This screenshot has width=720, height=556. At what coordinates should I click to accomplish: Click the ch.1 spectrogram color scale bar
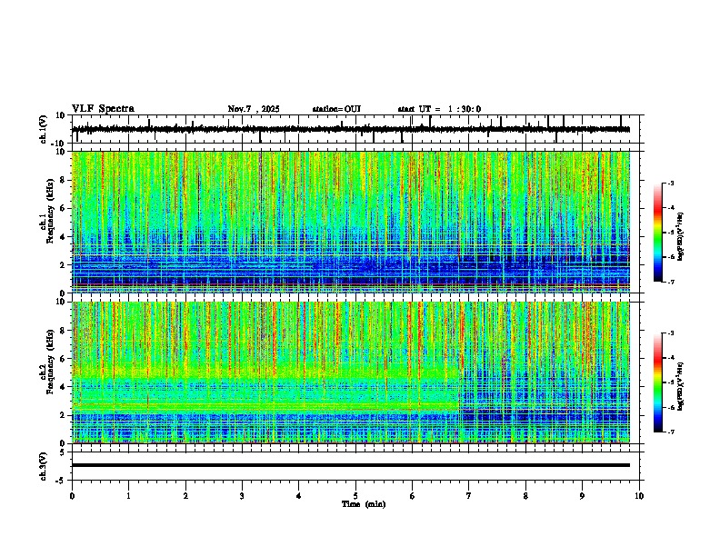pyautogui.click(x=658, y=233)
